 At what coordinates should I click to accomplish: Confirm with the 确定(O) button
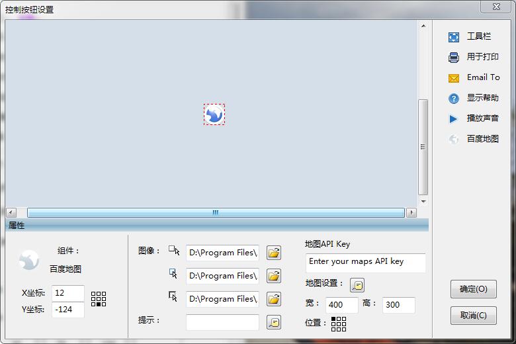click(x=473, y=289)
